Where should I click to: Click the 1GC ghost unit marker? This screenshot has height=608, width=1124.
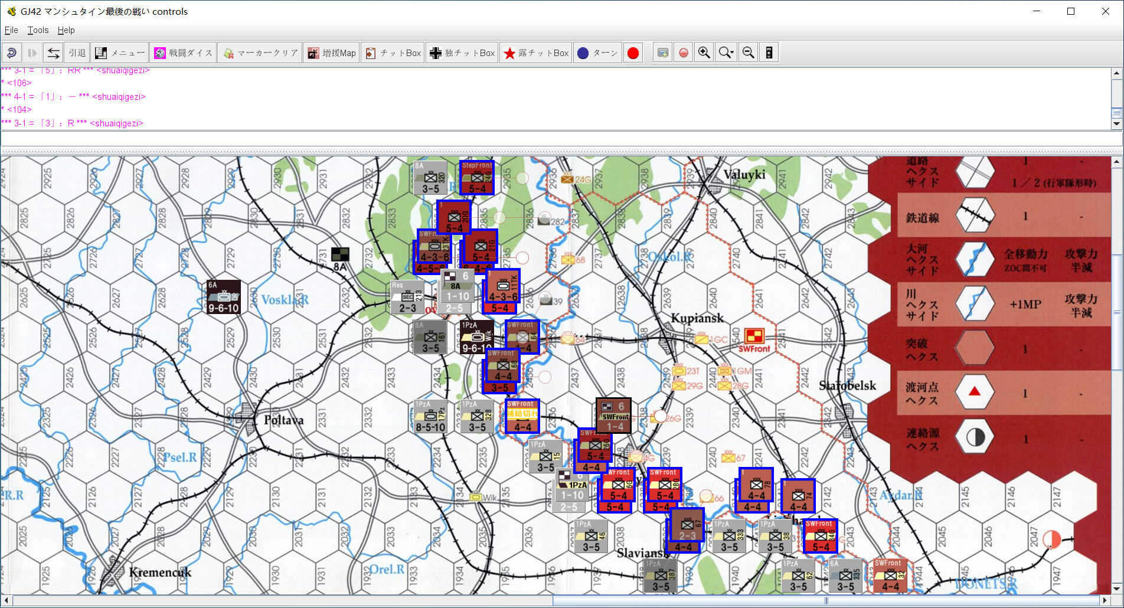point(711,339)
